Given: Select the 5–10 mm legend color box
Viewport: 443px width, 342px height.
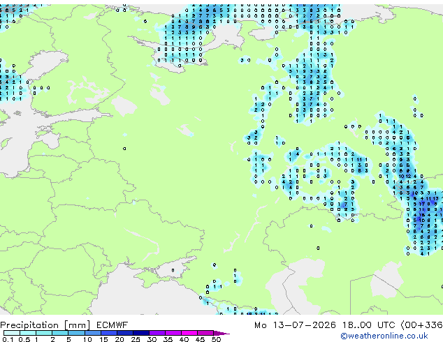Looking at the screenshot, I should tap(76, 333).
